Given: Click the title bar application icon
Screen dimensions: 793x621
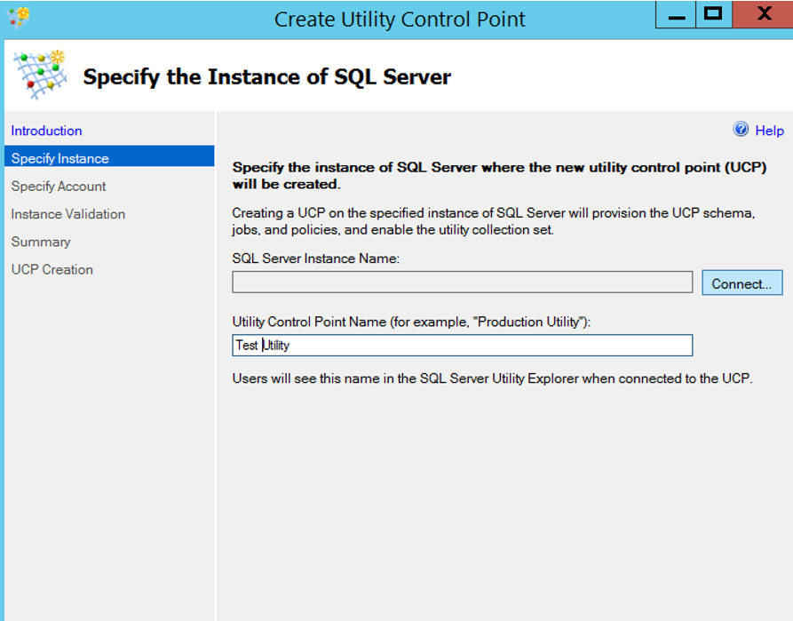Looking at the screenshot, I should coord(19,18).
